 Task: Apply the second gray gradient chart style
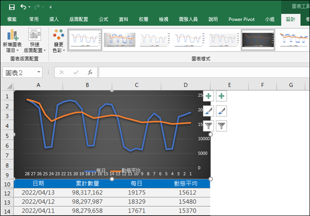coord(119,40)
